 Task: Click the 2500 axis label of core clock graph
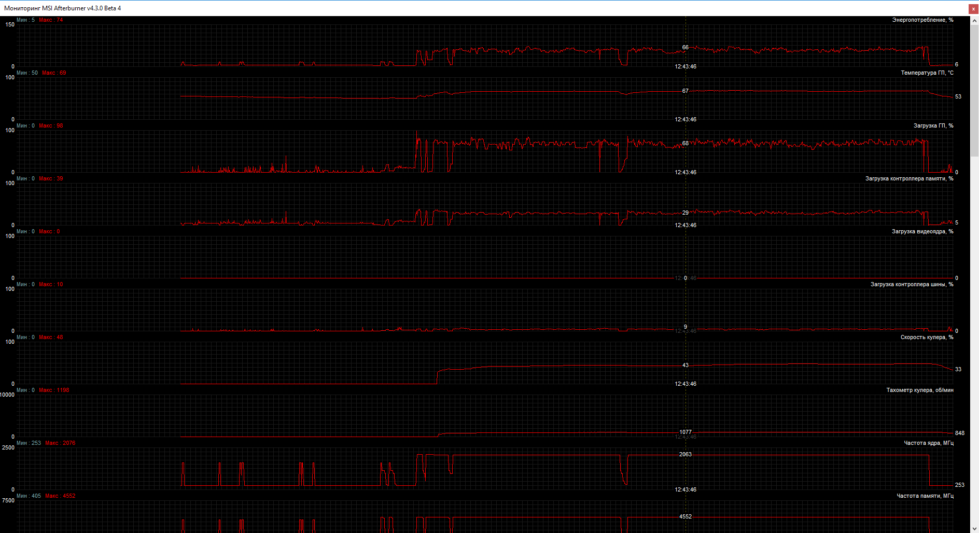tap(8, 447)
